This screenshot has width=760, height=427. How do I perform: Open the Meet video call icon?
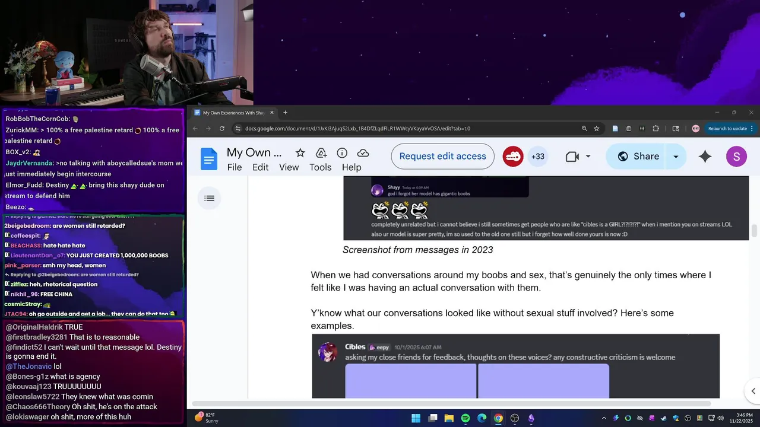pyautogui.click(x=572, y=157)
